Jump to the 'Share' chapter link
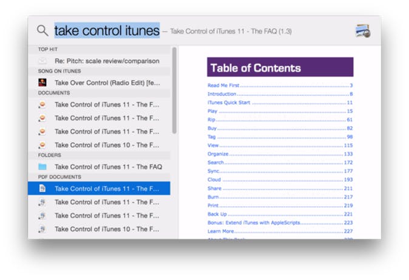 pyautogui.click(x=280, y=188)
